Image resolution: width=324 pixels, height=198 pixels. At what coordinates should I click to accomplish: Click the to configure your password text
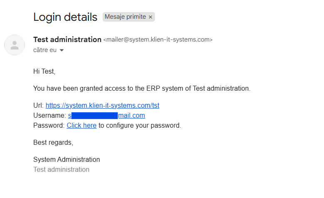pos(140,125)
